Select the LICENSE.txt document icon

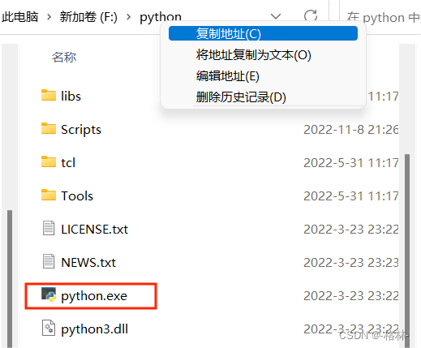49,228
